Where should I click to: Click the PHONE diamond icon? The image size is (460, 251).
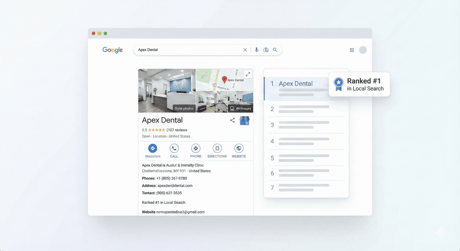click(195, 148)
